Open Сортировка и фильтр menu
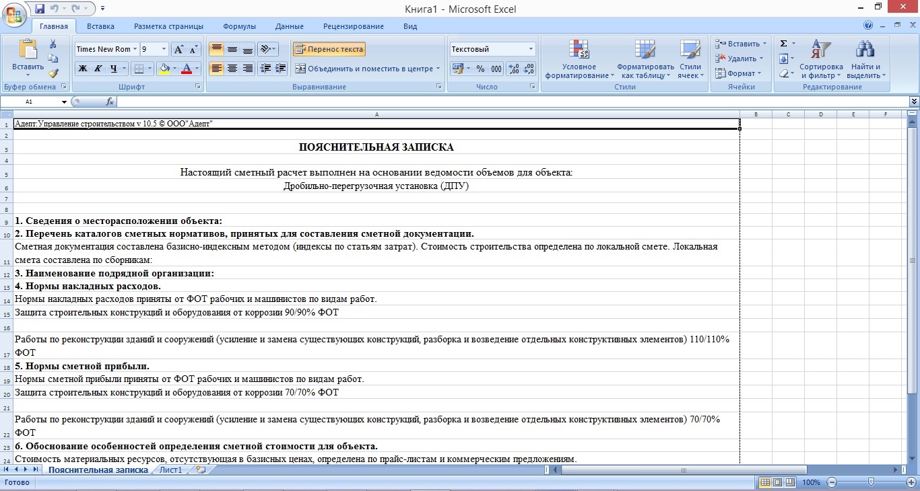The width and height of the screenshot is (920, 491). (821, 59)
